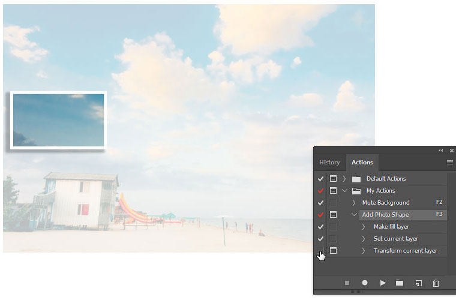The width and height of the screenshot is (456, 300).
Task: Click the F3 shortcut label
Action: click(x=439, y=214)
